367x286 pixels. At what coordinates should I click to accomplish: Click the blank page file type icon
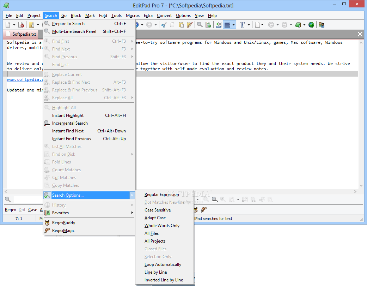click(257, 25)
